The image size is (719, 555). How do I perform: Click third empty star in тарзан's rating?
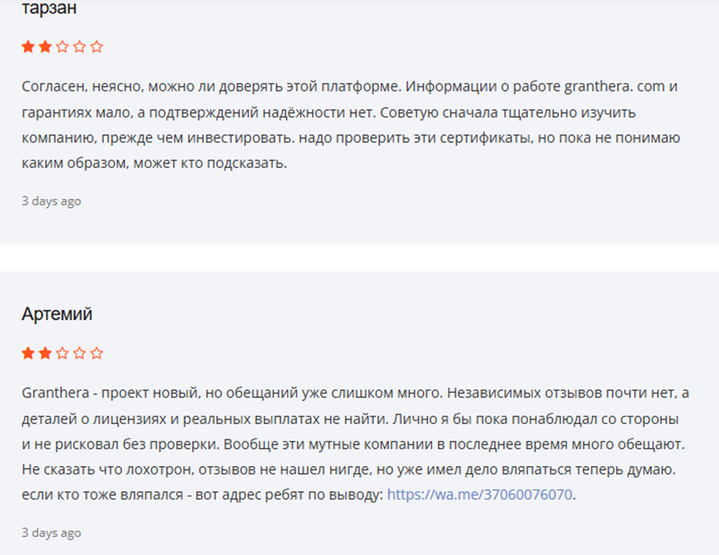(62, 46)
